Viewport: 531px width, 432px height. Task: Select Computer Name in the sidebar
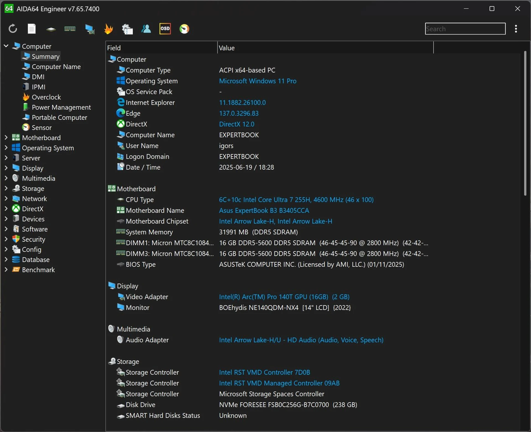coord(51,66)
